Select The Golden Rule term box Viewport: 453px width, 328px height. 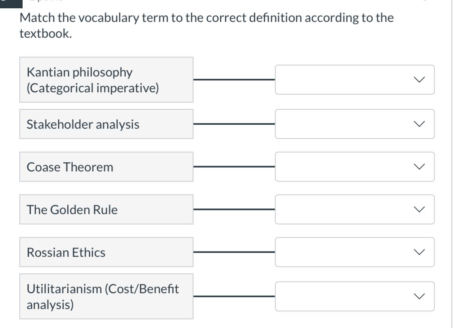coord(106,210)
